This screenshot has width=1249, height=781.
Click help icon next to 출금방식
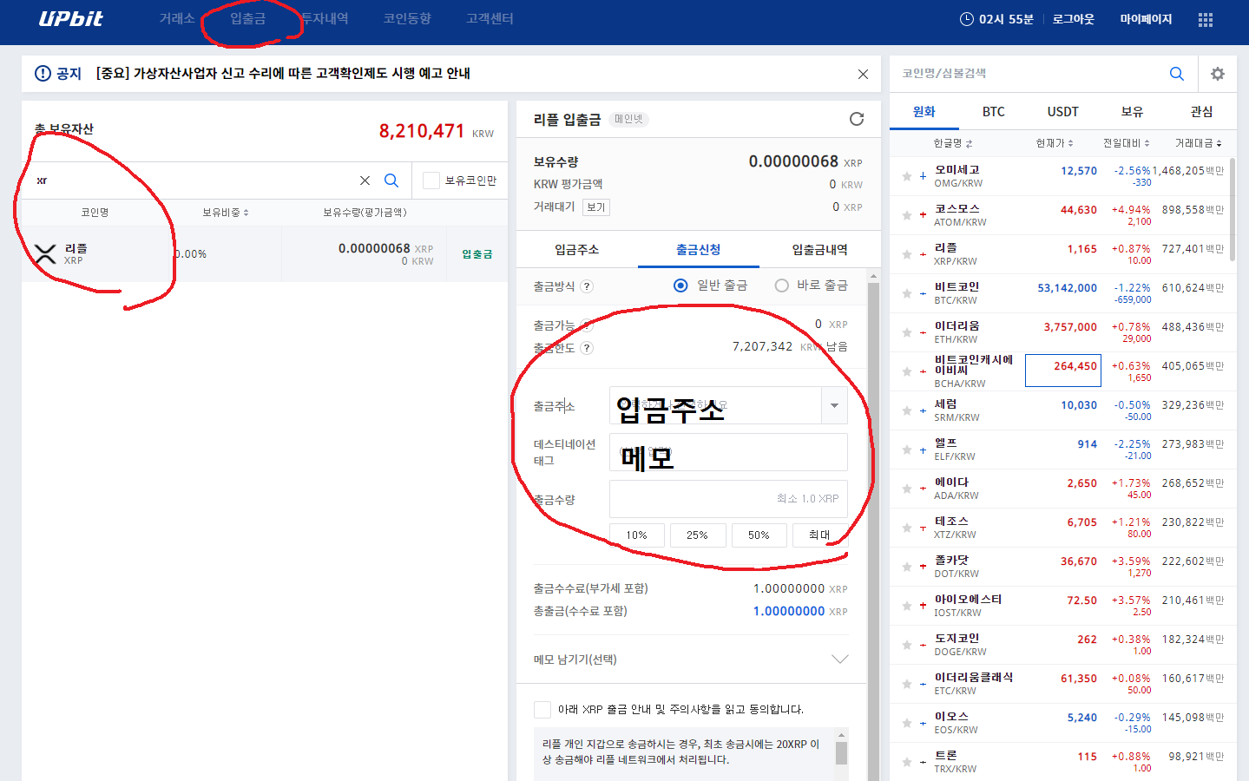tap(587, 286)
